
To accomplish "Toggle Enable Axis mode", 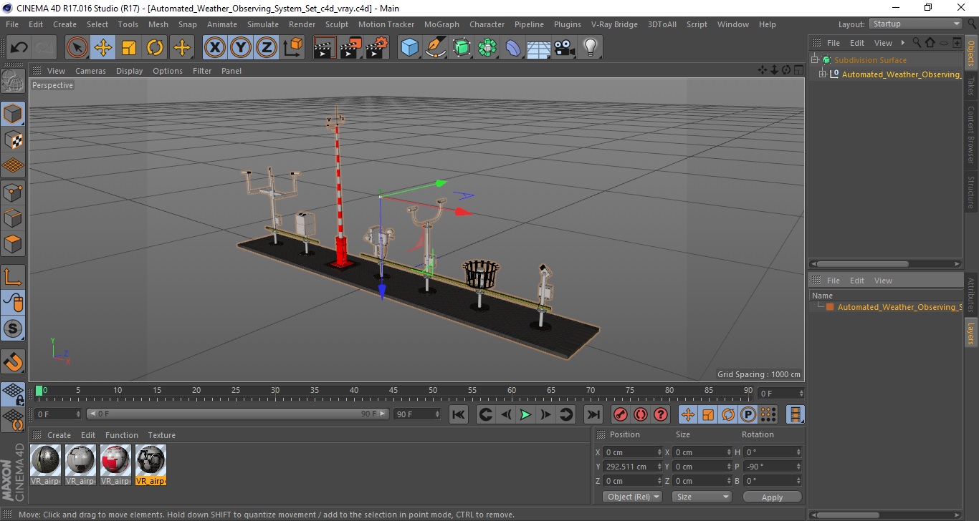I will [x=13, y=277].
